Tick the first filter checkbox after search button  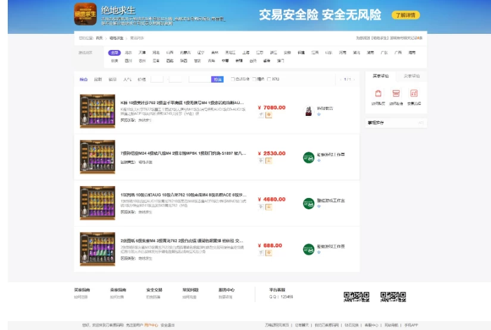[x=233, y=79]
